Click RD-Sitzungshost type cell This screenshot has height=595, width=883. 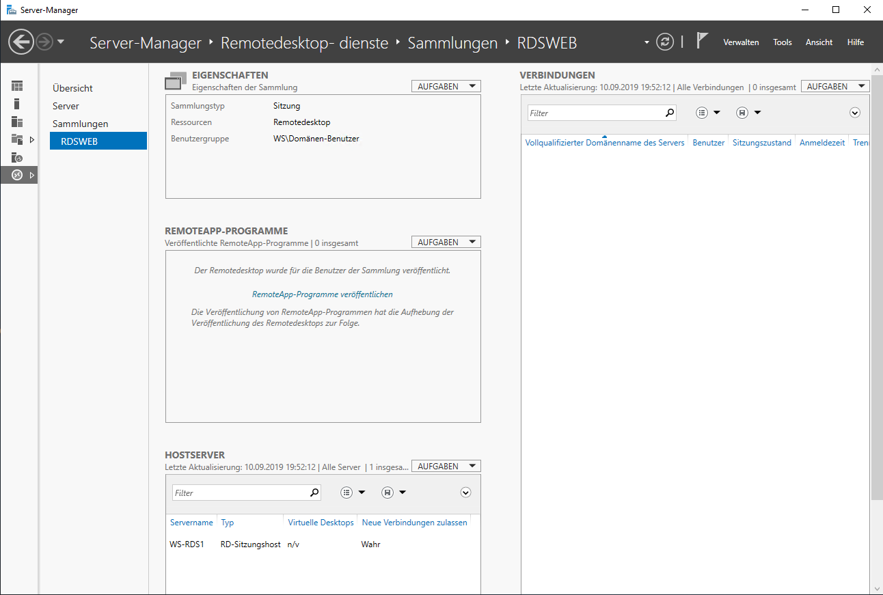(250, 544)
